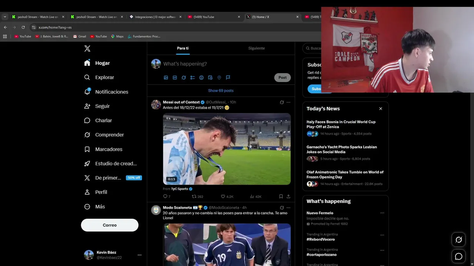Open Messi out of Context profile name
The width and height of the screenshot is (474, 266).
(x=181, y=102)
